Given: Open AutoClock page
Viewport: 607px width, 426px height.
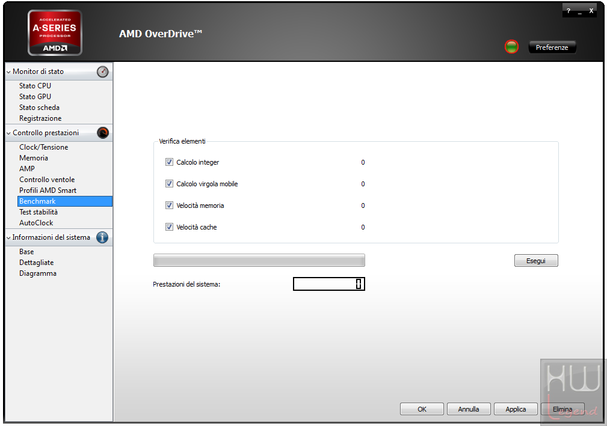Looking at the screenshot, I should tap(36, 223).
